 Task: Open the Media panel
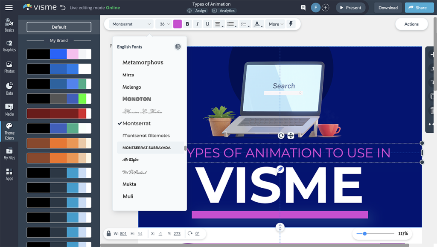click(9, 110)
